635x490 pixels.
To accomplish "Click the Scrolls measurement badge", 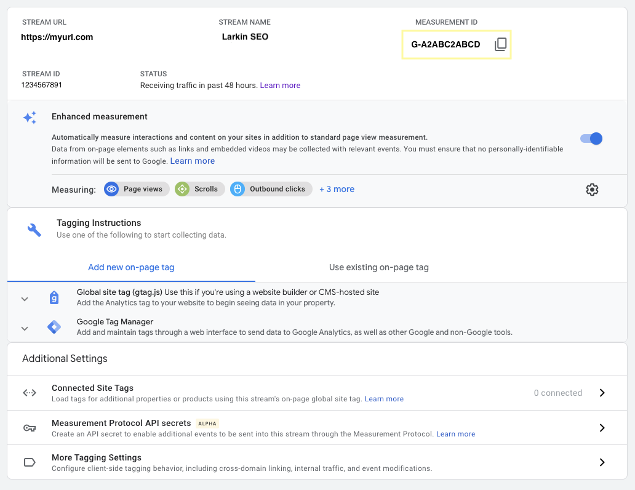I will 199,189.
